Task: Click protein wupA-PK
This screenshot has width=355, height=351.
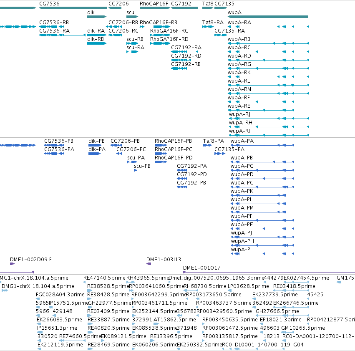Action: (242, 191)
